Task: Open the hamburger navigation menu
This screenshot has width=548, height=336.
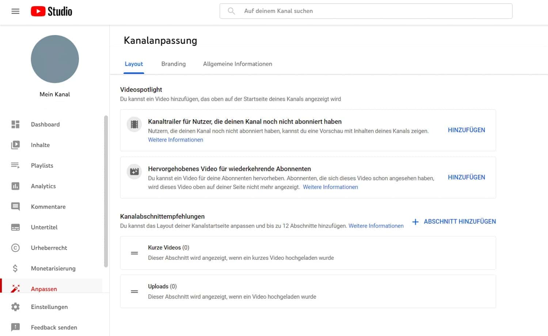Action: tap(15, 11)
